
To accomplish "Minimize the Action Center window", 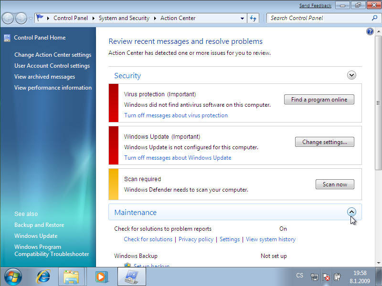I will coord(342,5).
